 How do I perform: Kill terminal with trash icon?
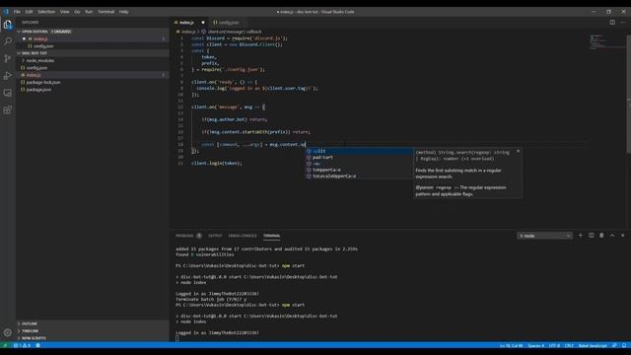click(x=601, y=236)
